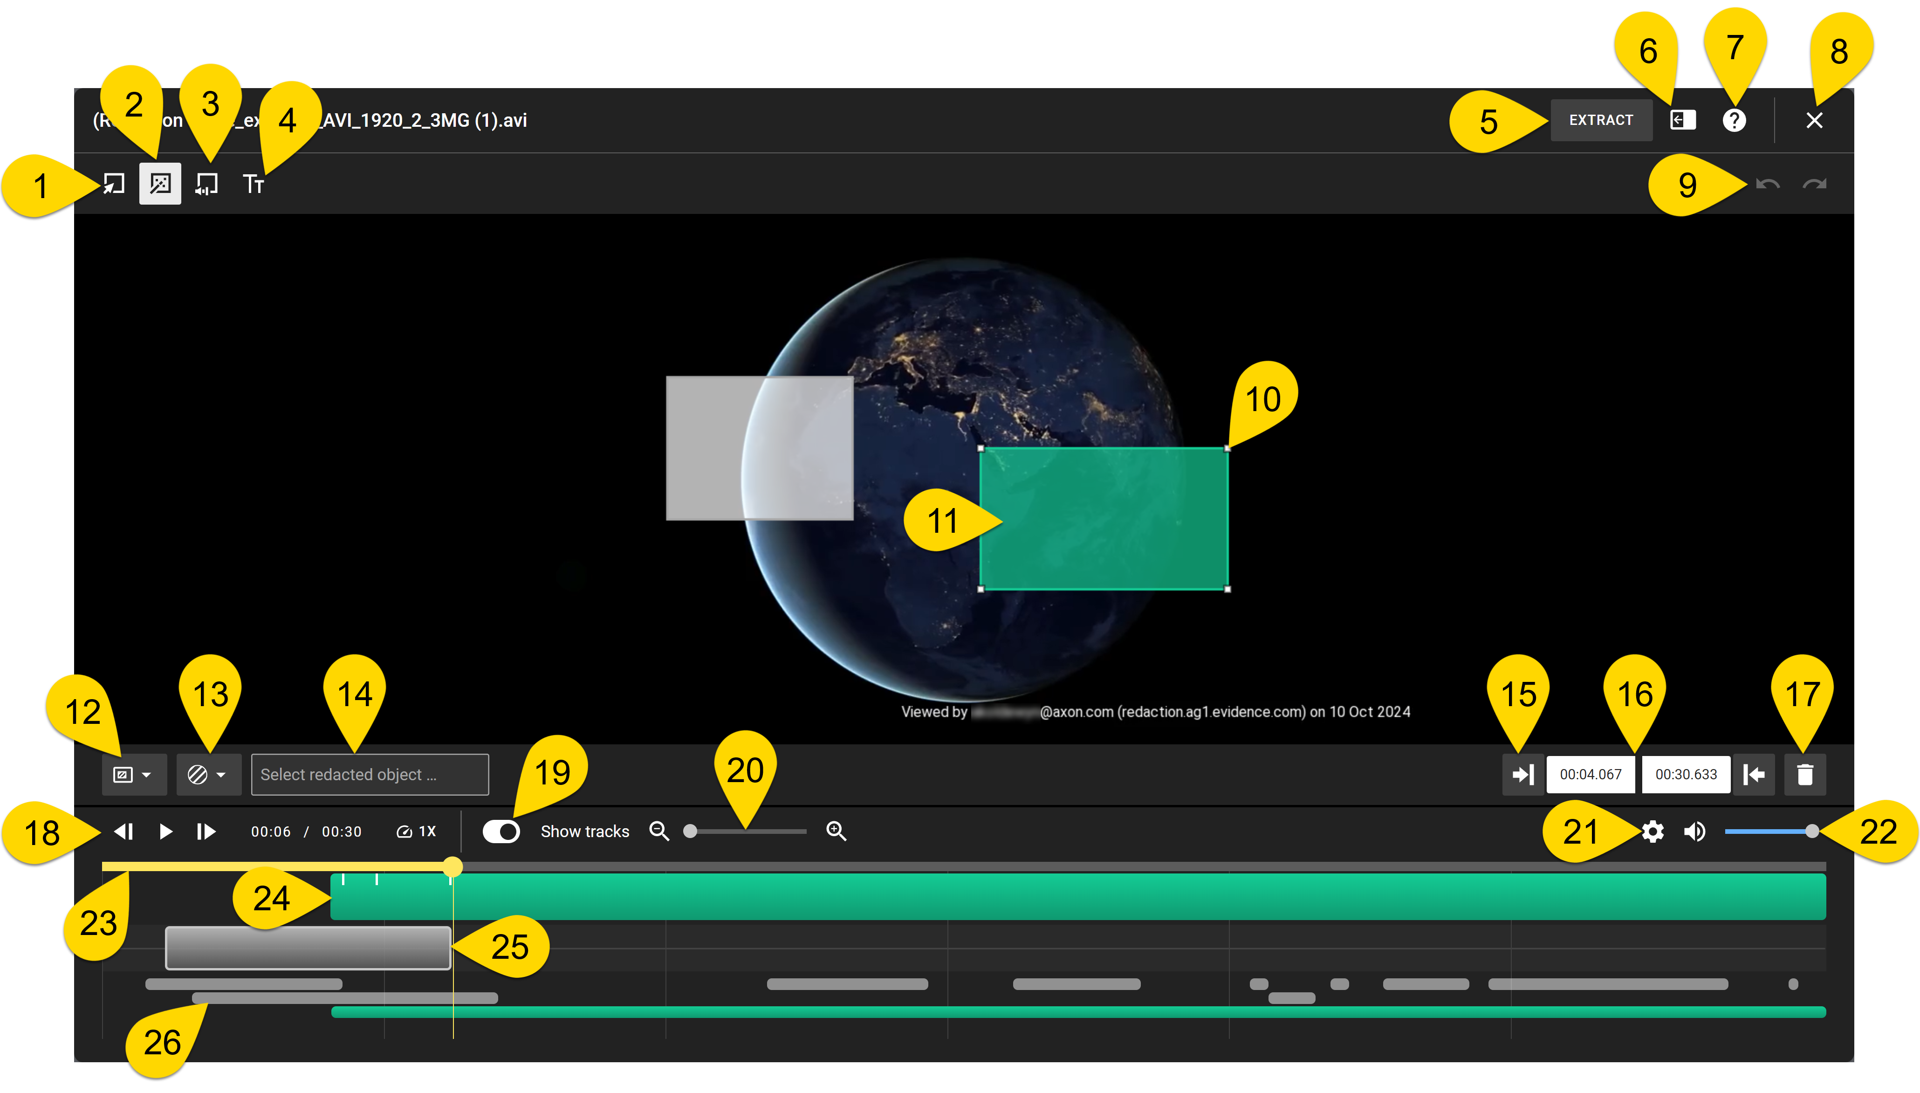Mute audio using the speaker icon
This screenshot has width=1920, height=1093.
(x=1694, y=831)
